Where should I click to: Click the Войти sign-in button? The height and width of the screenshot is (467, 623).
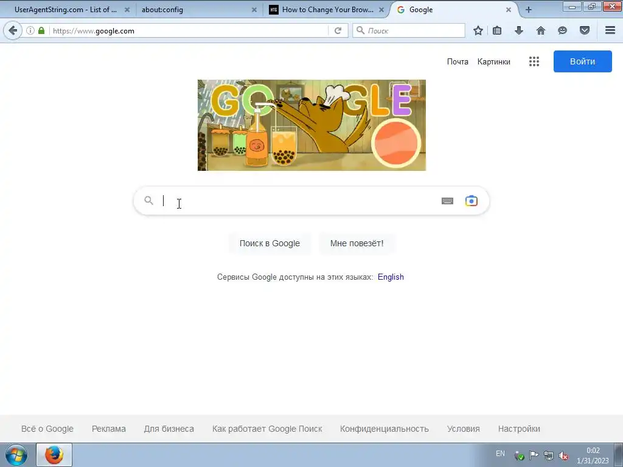[x=582, y=61]
